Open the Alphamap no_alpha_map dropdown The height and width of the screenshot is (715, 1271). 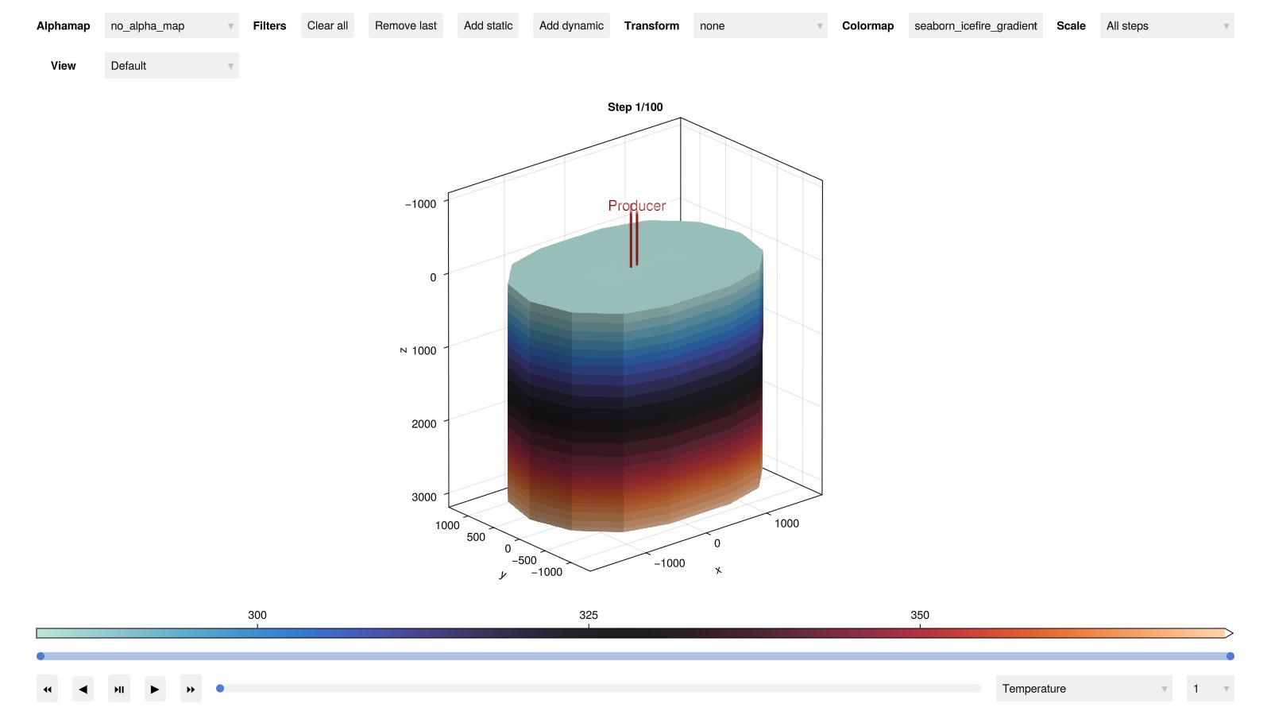(x=172, y=25)
